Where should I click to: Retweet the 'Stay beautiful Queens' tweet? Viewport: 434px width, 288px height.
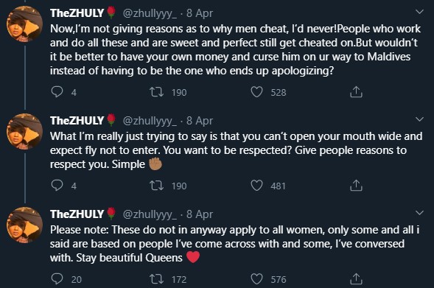(157, 279)
